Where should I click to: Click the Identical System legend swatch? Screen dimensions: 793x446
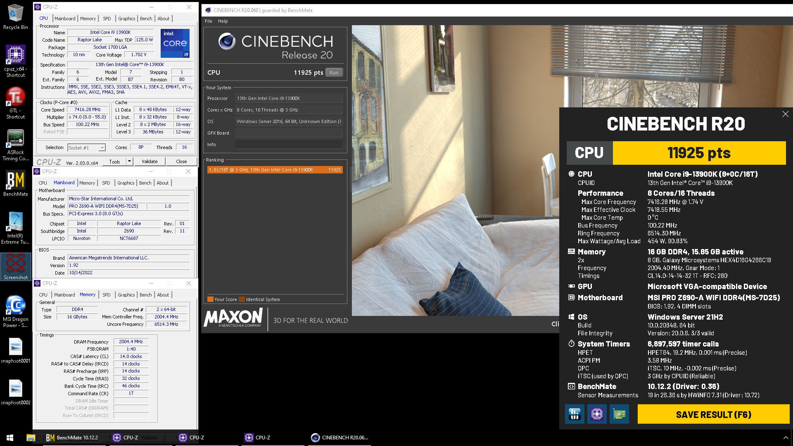[x=242, y=299]
